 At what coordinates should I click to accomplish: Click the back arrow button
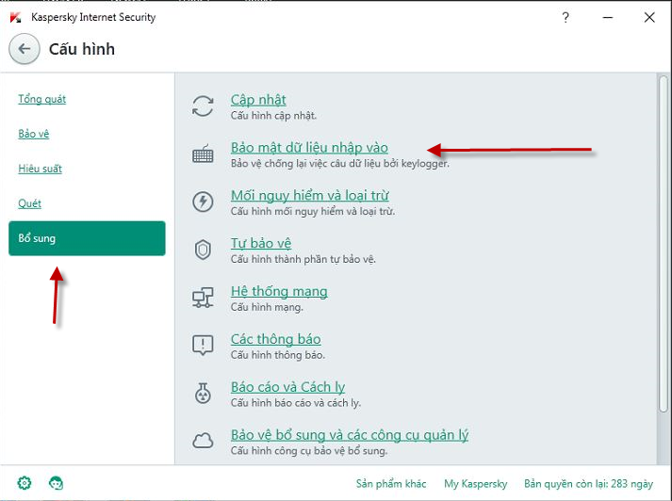point(24,49)
